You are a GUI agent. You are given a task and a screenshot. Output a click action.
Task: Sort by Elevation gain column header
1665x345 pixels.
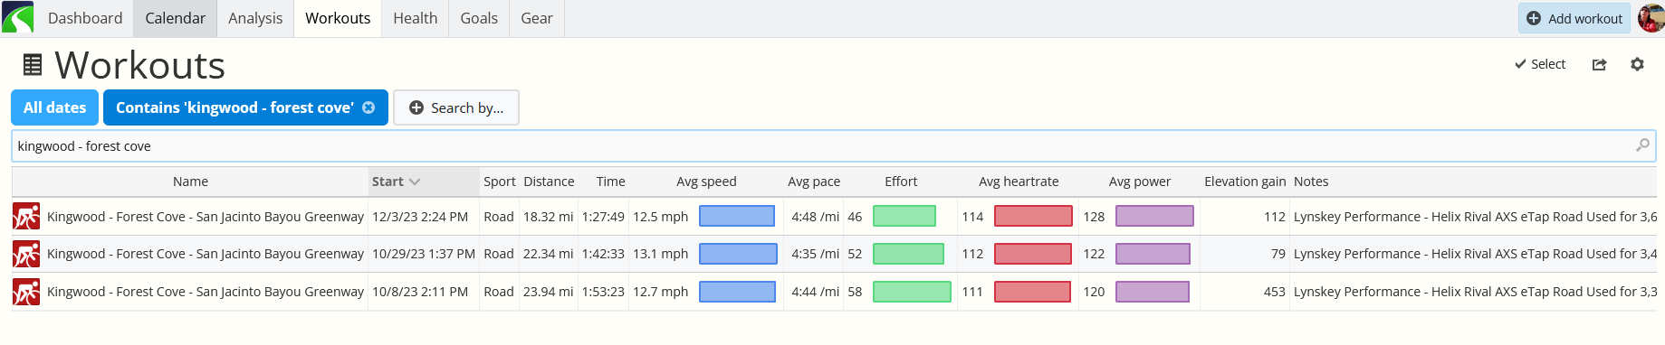tap(1245, 182)
